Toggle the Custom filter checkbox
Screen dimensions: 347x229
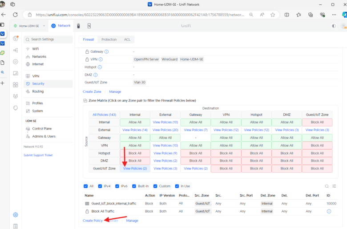[x=155, y=186]
